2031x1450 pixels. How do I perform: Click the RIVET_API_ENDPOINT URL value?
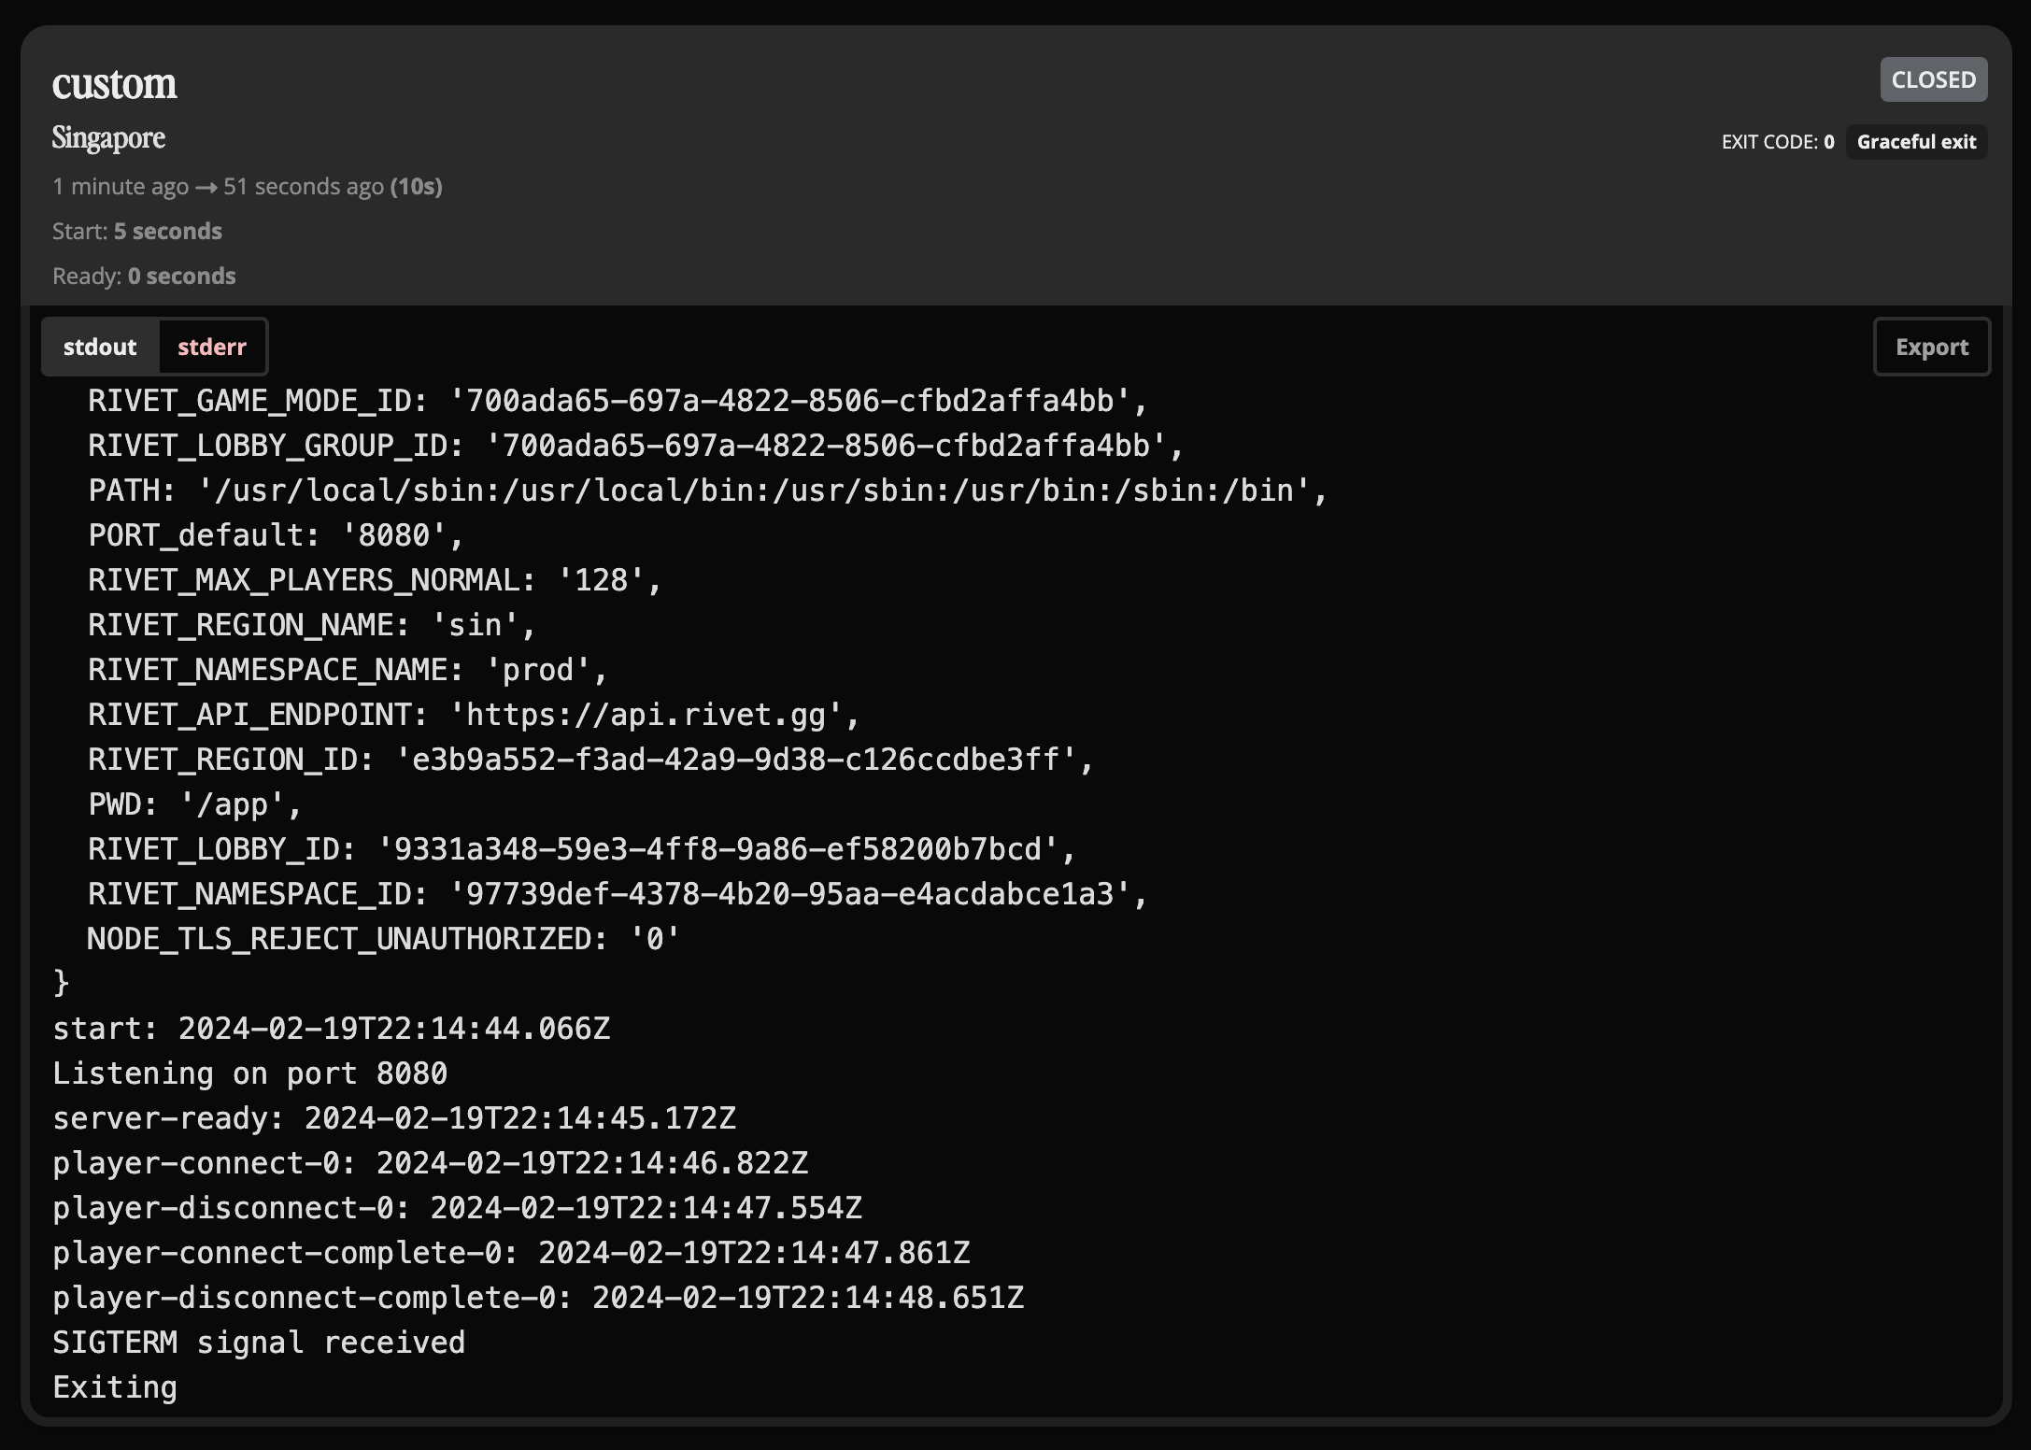646,715
